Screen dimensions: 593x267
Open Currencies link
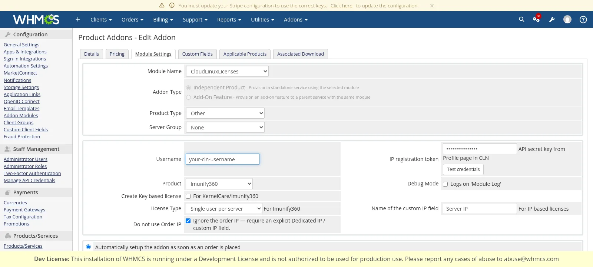coord(15,202)
